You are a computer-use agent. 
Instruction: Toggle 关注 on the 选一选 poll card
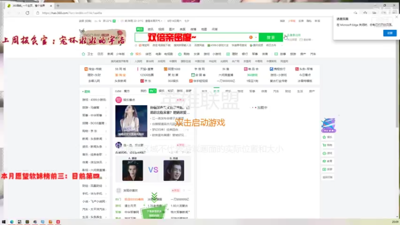(x=180, y=145)
